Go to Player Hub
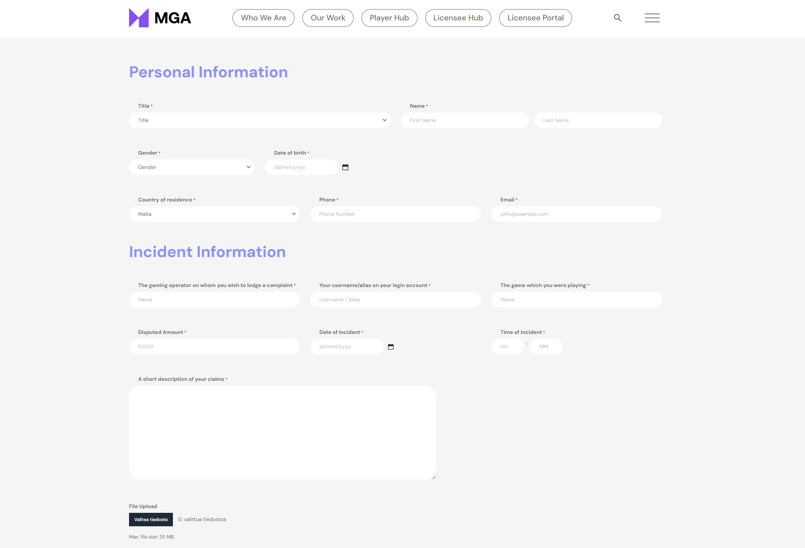This screenshot has width=805, height=548. point(389,18)
